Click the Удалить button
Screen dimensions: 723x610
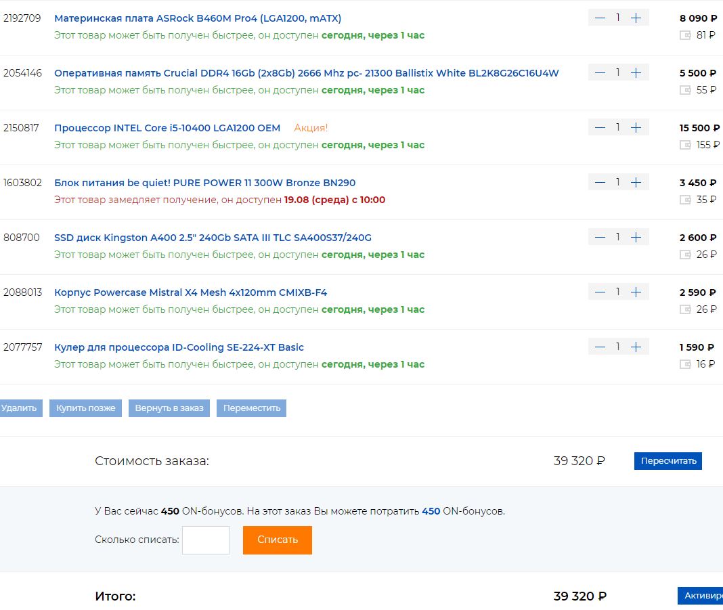[x=20, y=408]
